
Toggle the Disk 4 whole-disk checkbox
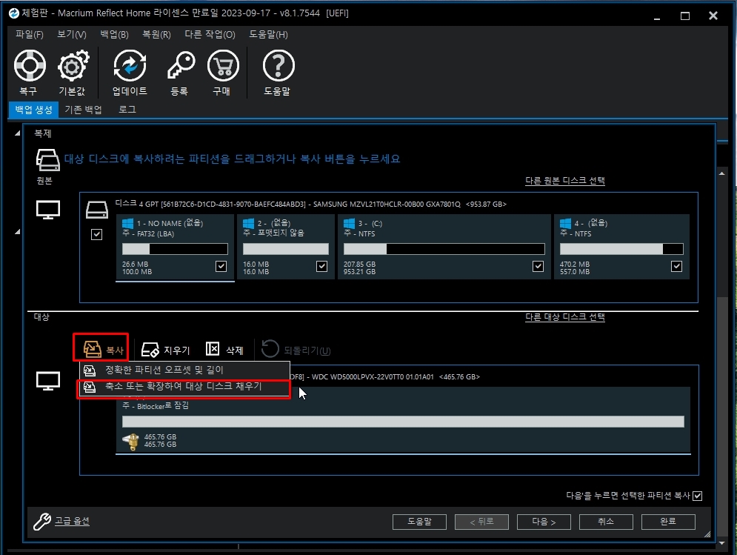tap(96, 234)
